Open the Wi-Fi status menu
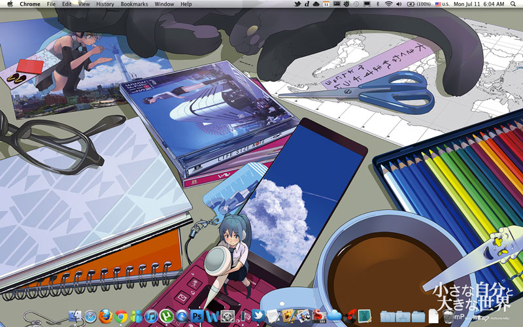The width and height of the screenshot is (523, 327). 388,4
